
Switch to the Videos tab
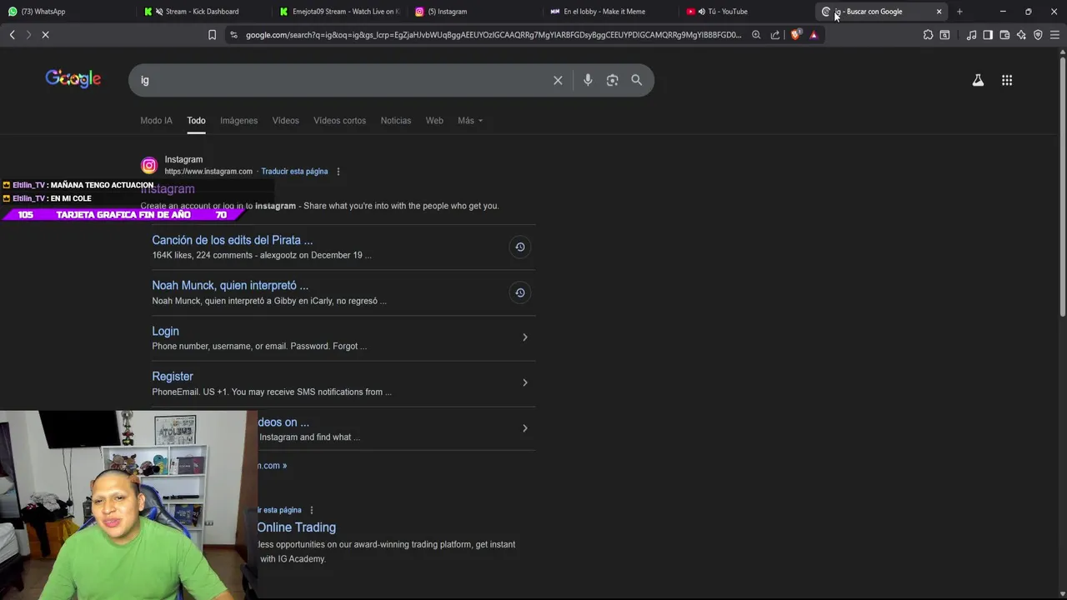[285, 121]
